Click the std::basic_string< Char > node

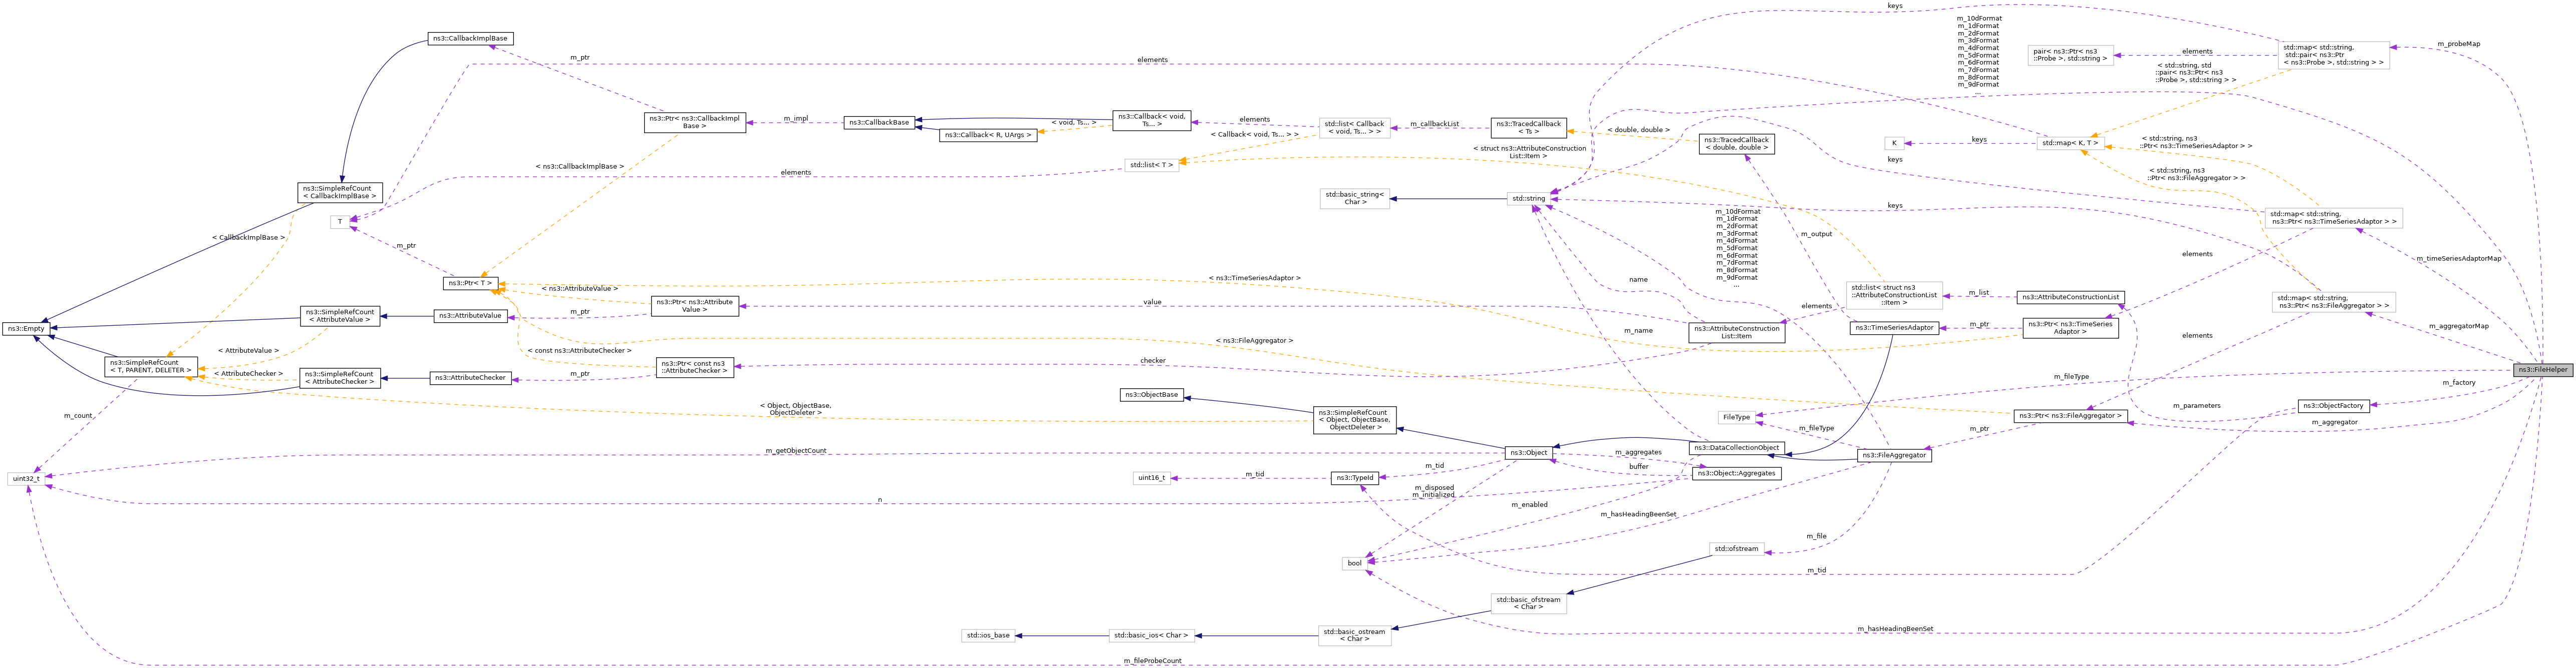coord(1355,198)
